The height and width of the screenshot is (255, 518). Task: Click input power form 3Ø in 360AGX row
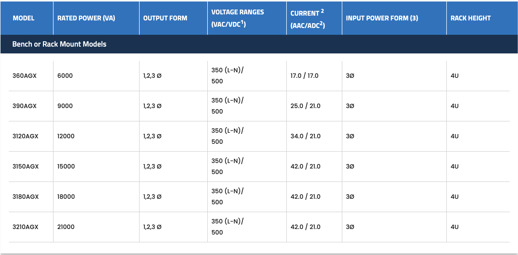(350, 76)
